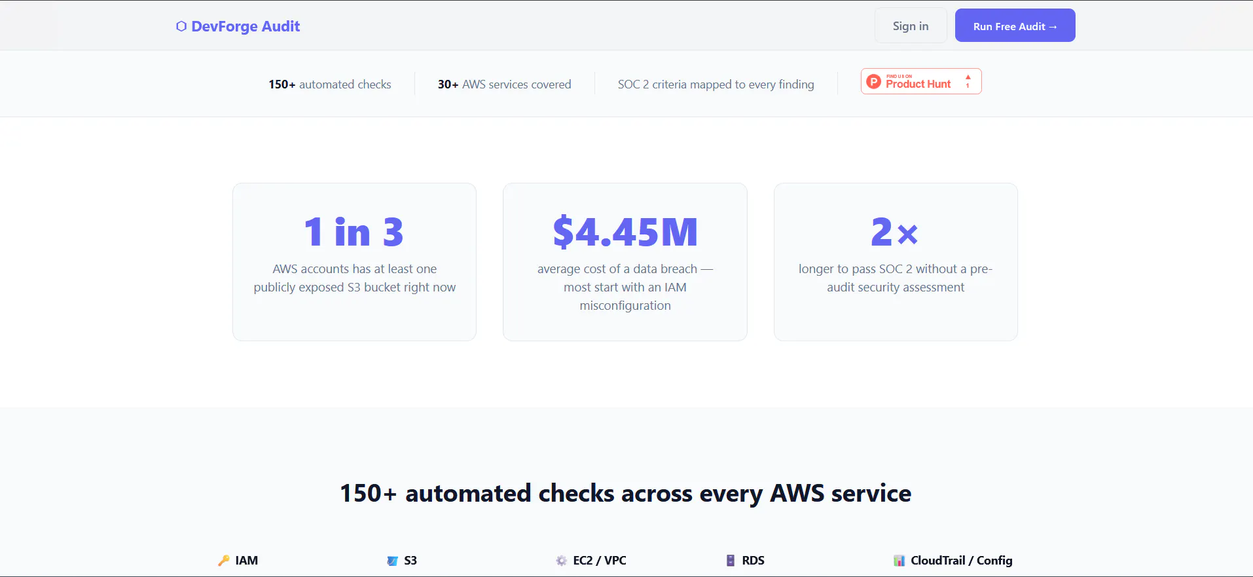This screenshot has width=1253, height=577.
Task: Click the '2×' statistic card
Action: [x=896, y=262]
